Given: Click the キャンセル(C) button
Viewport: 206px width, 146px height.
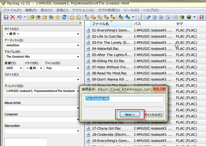Looking at the screenshot, I should [153, 115].
